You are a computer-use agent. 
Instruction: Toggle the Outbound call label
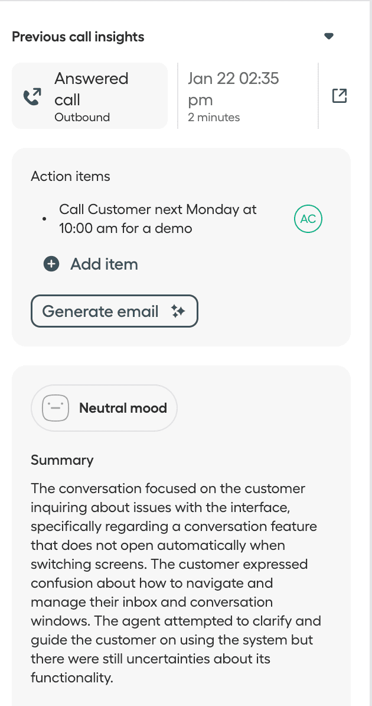(x=83, y=117)
